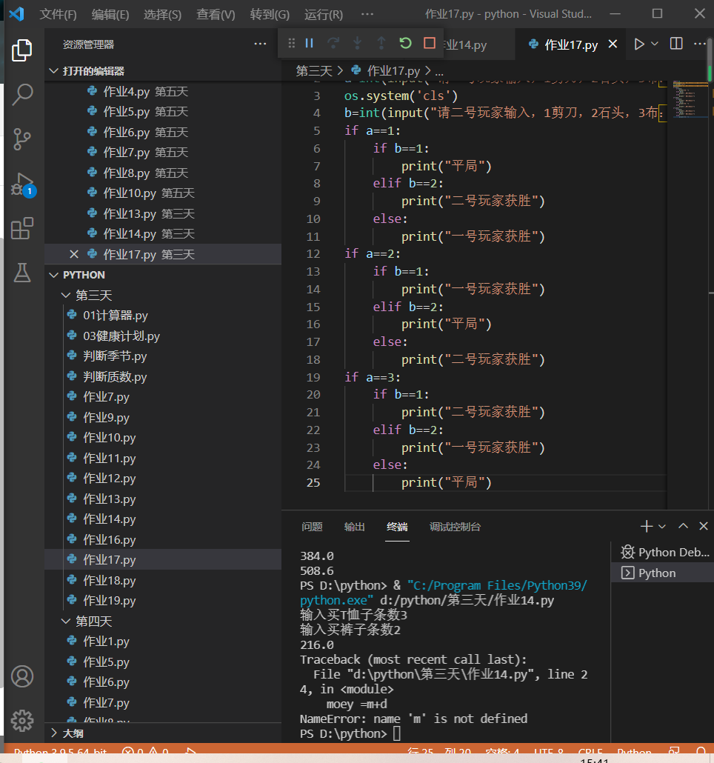Click 第三天 in the breadcrumb
The image size is (714, 763).
click(314, 71)
